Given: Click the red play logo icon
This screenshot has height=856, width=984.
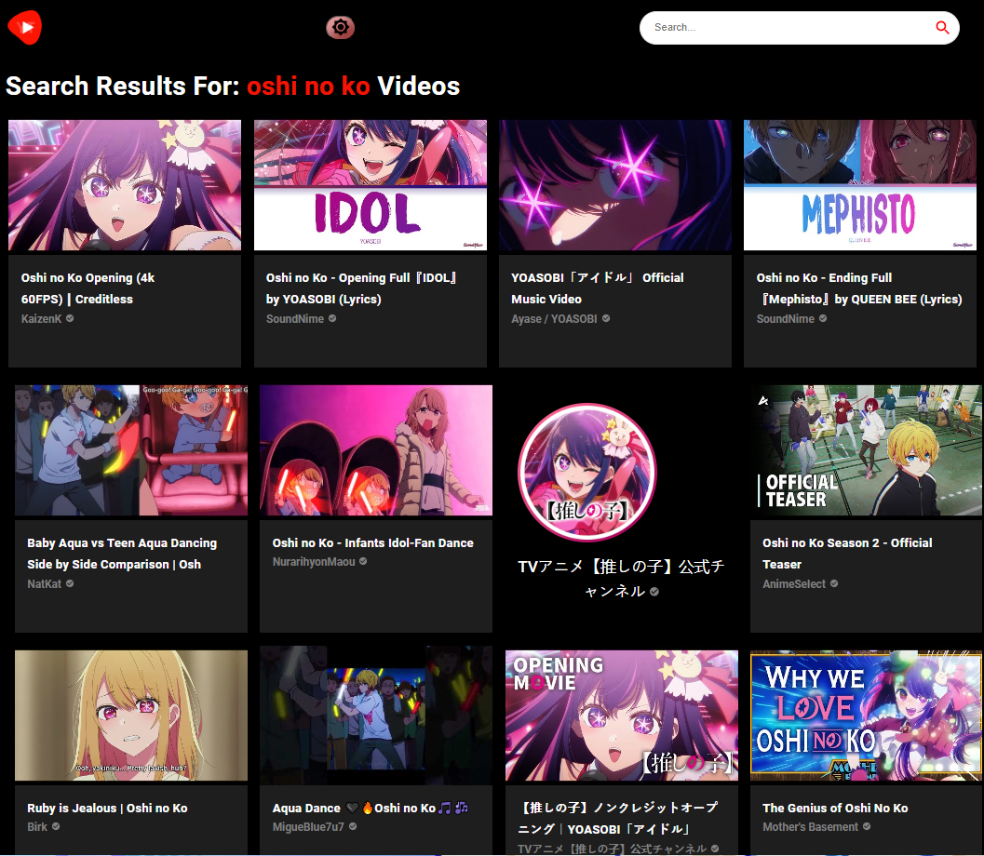Looking at the screenshot, I should [25, 28].
